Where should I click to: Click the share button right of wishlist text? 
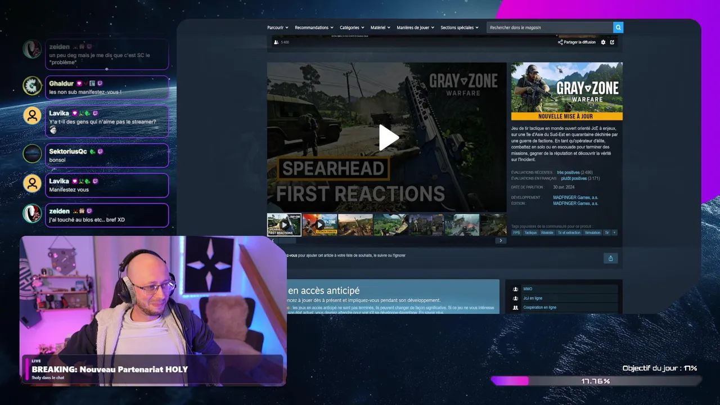[x=610, y=258]
